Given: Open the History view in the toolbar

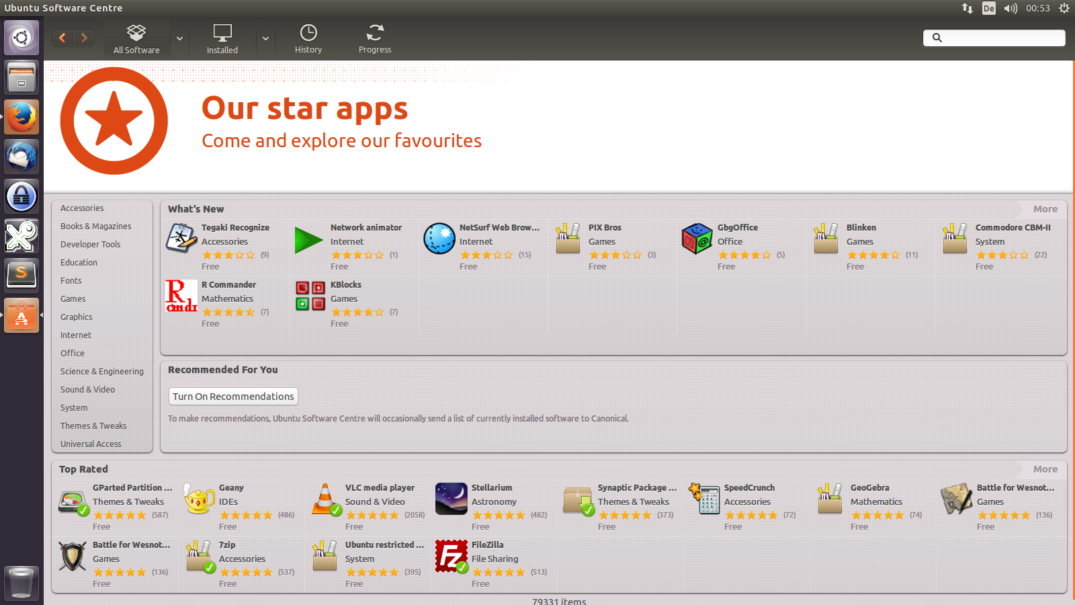Looking at the screenshot, I should 308,38.
